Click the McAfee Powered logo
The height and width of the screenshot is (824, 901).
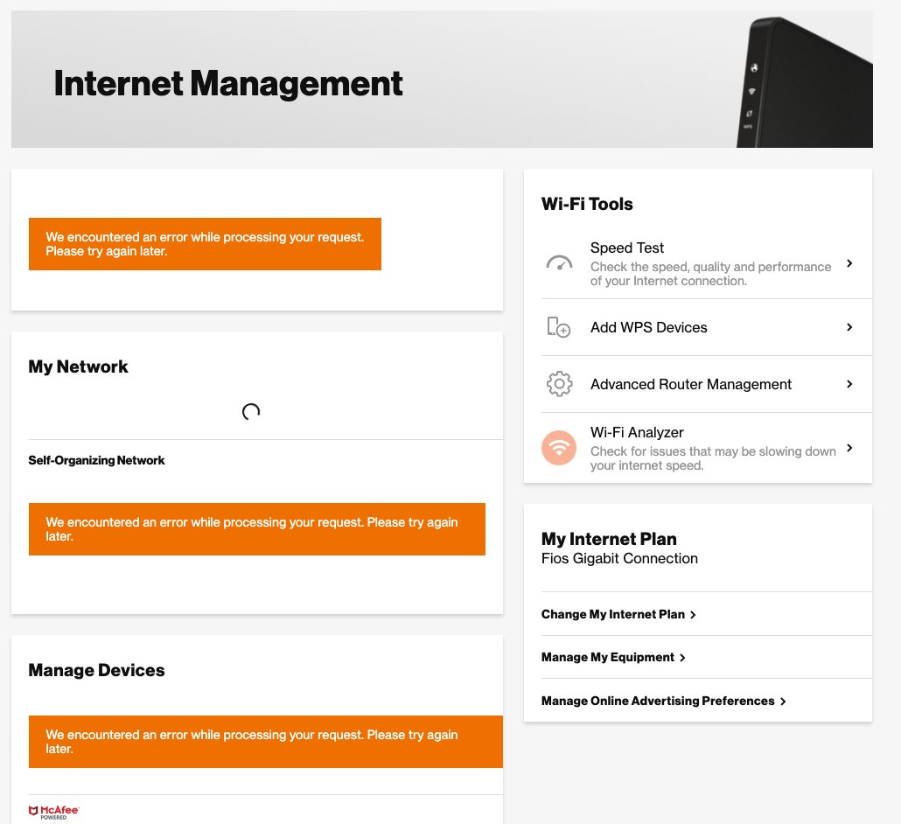(54, 812)
